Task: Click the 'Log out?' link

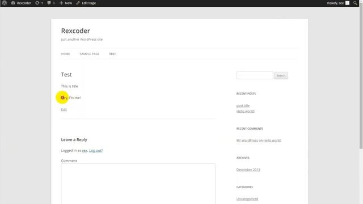Action: tap(96, 150)
